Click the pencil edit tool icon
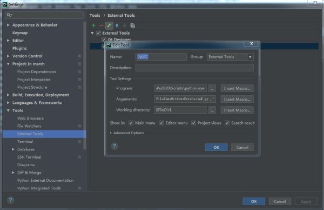 [x=109, y=25]
